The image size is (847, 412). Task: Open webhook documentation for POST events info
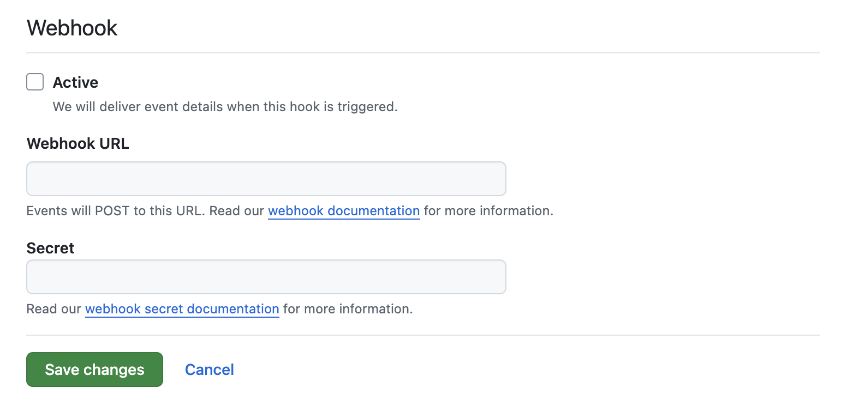343,211
